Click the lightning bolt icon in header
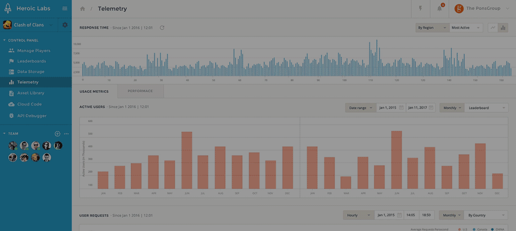516x231 pixels. point(420,9)
